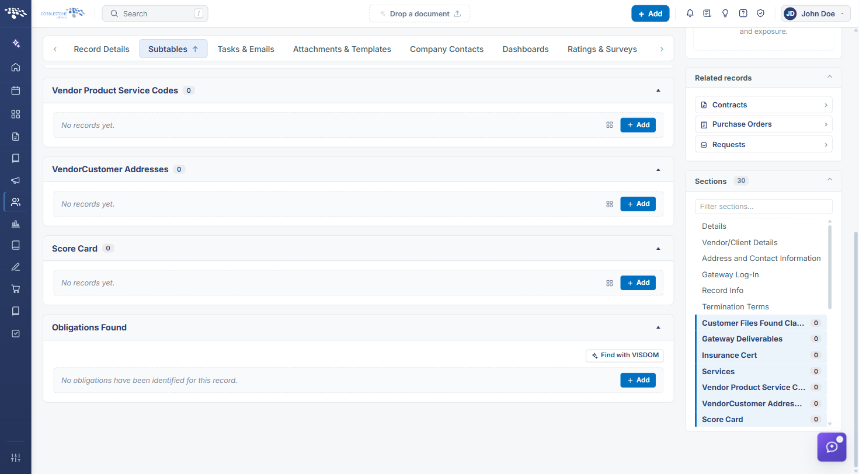Focus the Search field in the header

pyautogui.click(x=155, y=13)
